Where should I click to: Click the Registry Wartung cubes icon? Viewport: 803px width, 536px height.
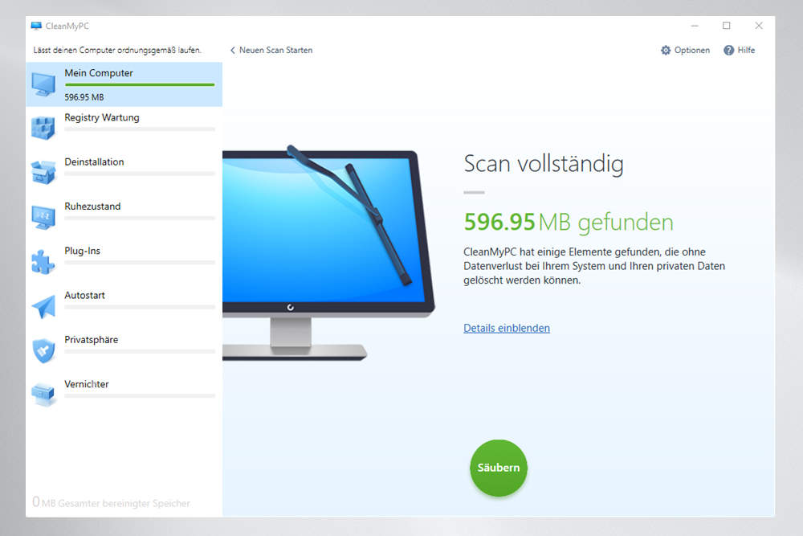43,128
